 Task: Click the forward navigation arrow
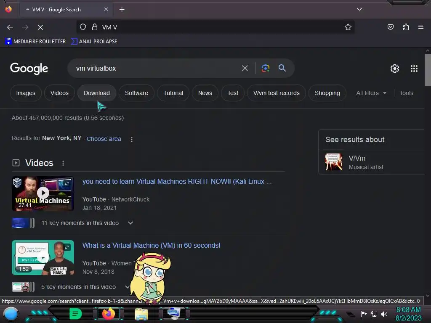coord(25,27)
